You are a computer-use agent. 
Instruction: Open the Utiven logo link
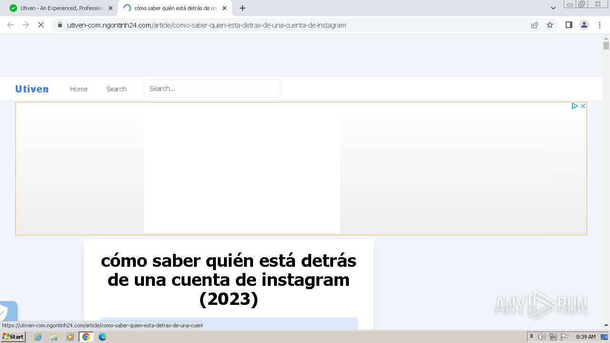(x=32, y=89)
